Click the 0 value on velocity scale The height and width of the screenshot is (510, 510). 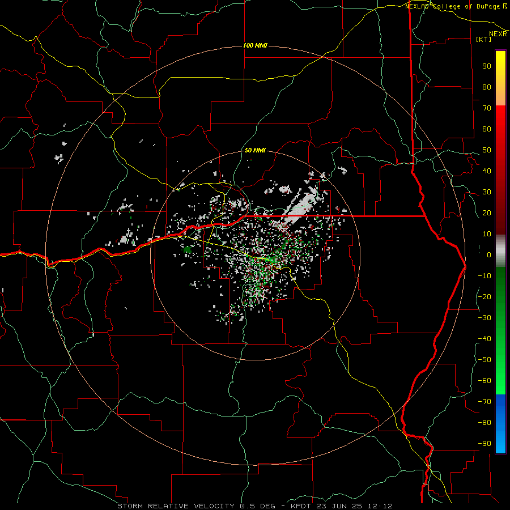[489, 254]
